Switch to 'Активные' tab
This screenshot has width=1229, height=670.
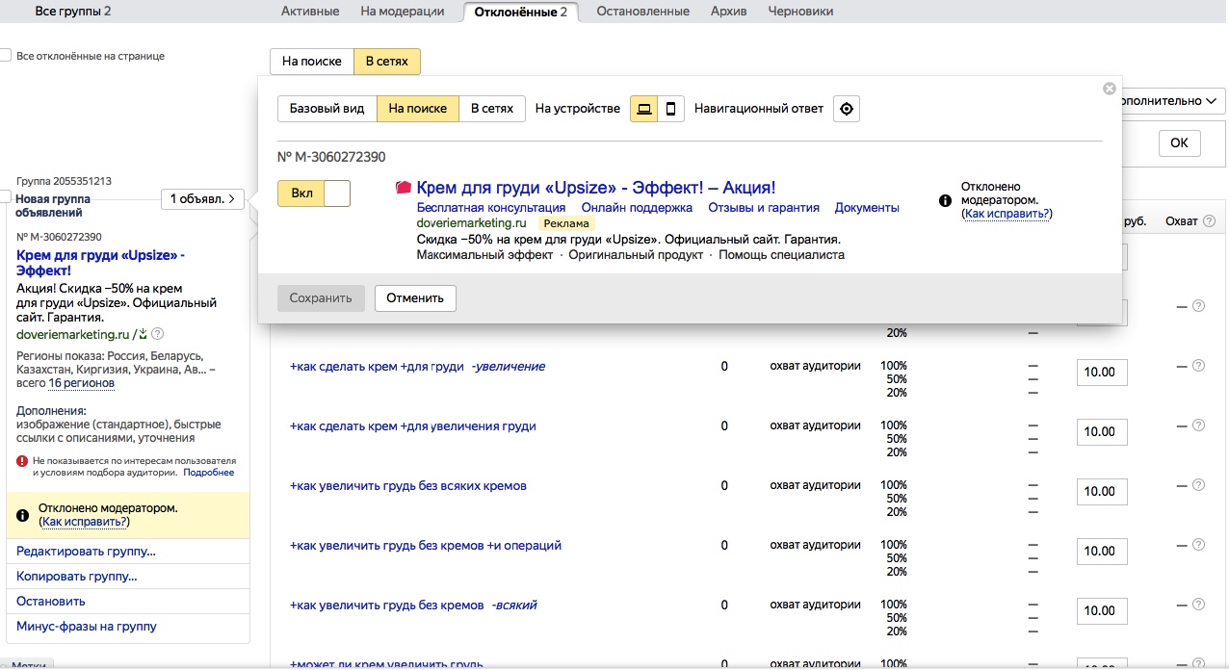pos(310,12)
